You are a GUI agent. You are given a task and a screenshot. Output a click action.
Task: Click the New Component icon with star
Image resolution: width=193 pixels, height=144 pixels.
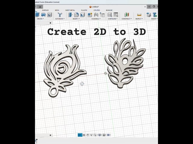90,15
